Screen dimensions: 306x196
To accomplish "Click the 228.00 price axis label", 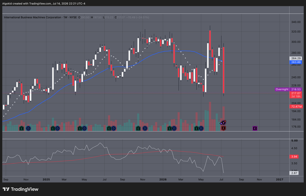I will (296, 86).
